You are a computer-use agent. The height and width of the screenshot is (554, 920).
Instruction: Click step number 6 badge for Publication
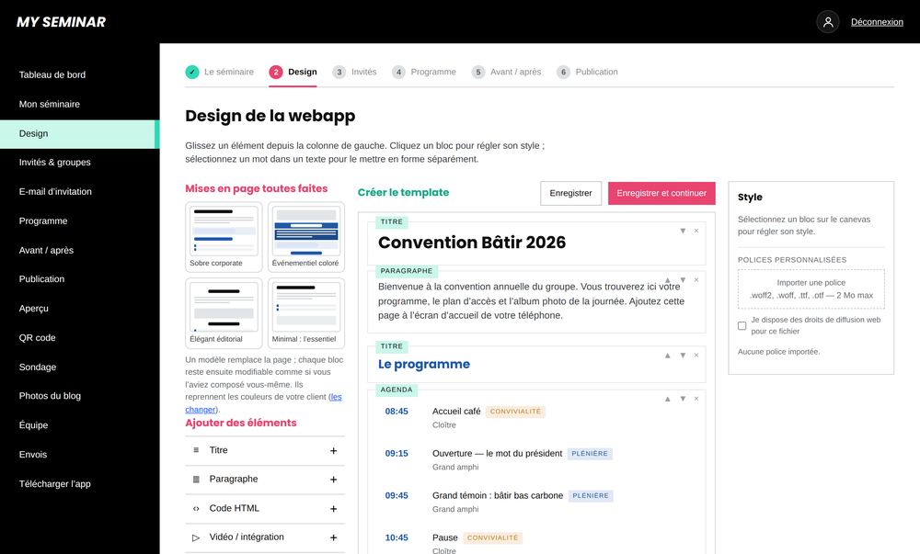[x=563, y=72]
